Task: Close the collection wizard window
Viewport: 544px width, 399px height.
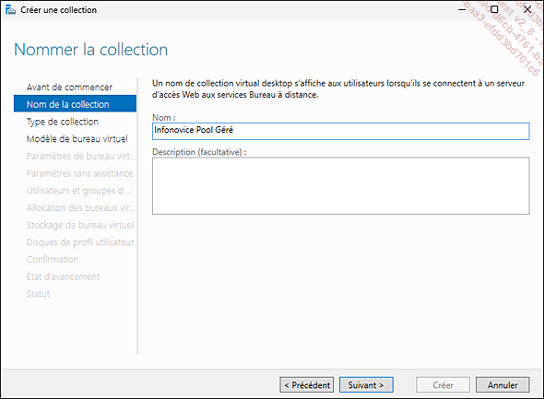Action: pyautogui.click(x=527, y=10)
